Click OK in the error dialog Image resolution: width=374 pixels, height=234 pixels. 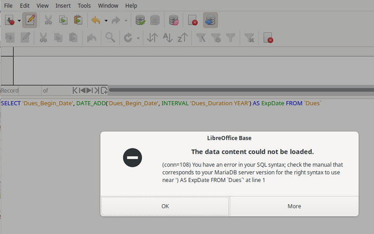tap(165, 206)
